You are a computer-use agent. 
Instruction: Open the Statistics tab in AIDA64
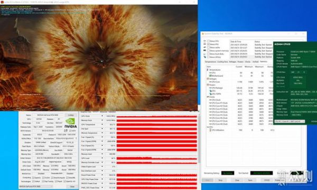tap(264, 61)
